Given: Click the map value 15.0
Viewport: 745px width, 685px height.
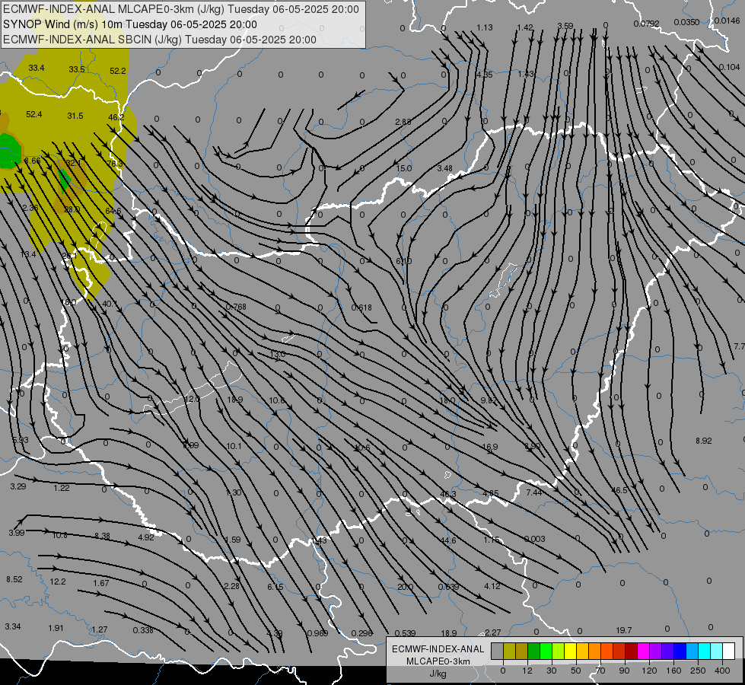Looking at the screenshot, I should pos(404,168).
